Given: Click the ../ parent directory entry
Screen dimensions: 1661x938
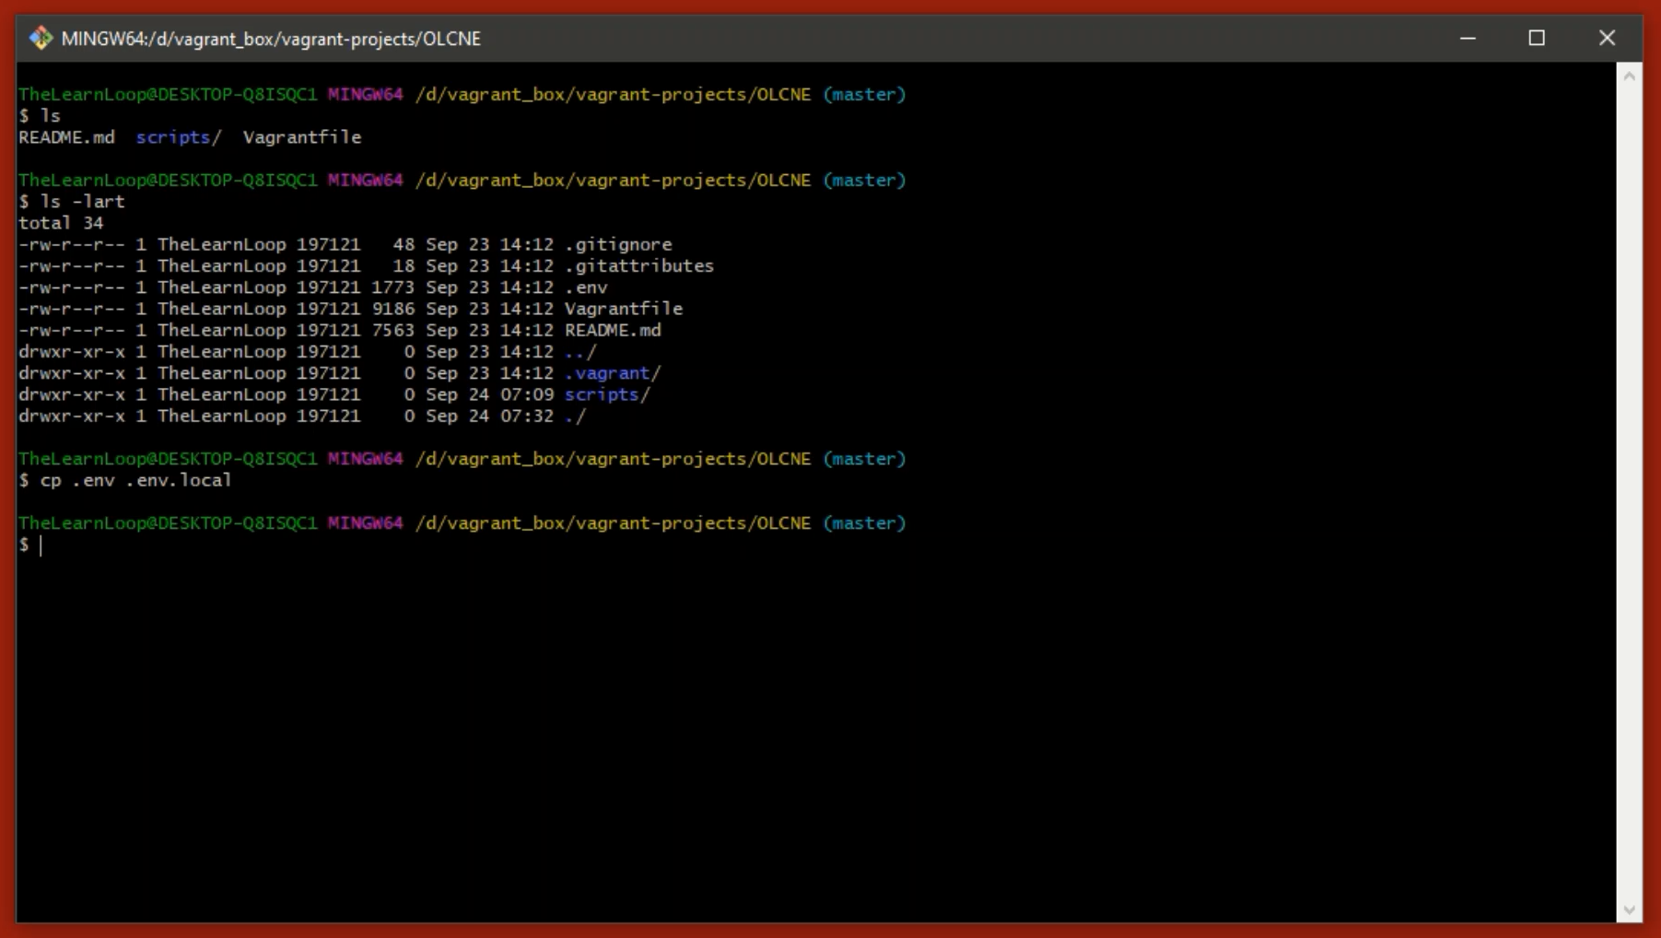Looking at the screenshot, I should [580, 352].
